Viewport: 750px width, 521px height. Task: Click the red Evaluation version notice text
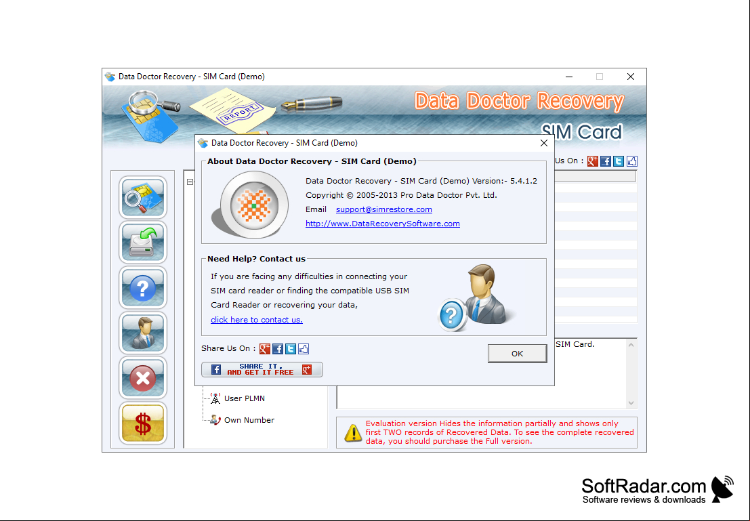(499, 432)
